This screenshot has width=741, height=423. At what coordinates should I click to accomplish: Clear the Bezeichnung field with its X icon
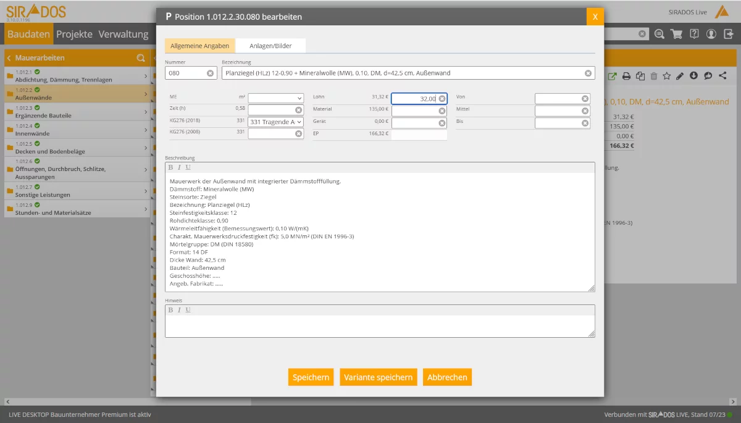click(x=588, y=73)
